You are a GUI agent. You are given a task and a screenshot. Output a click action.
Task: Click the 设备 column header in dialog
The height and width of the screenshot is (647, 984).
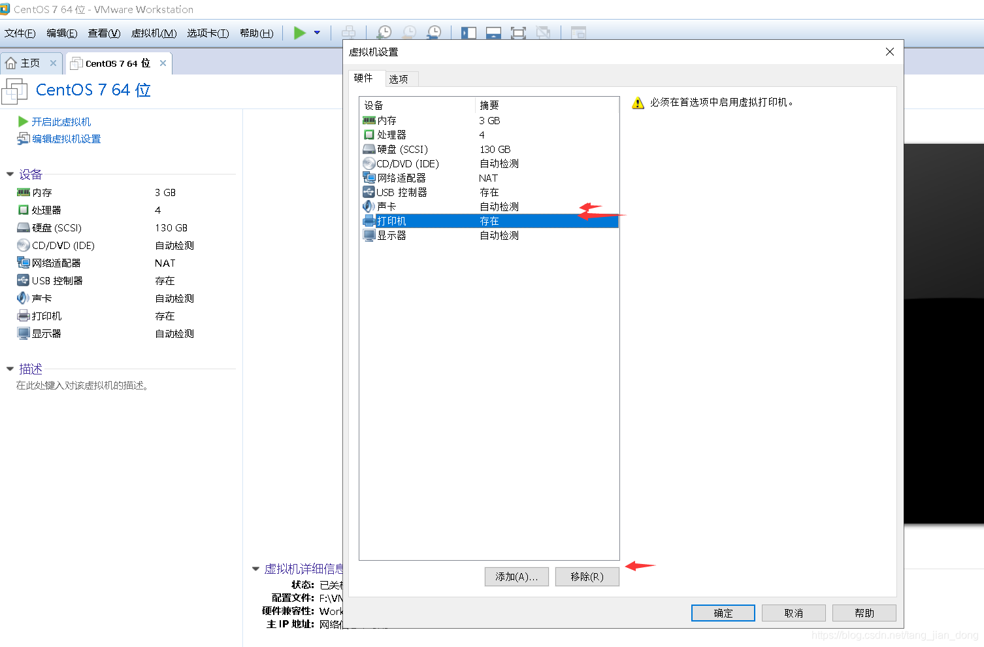click(x=417, y=105)
